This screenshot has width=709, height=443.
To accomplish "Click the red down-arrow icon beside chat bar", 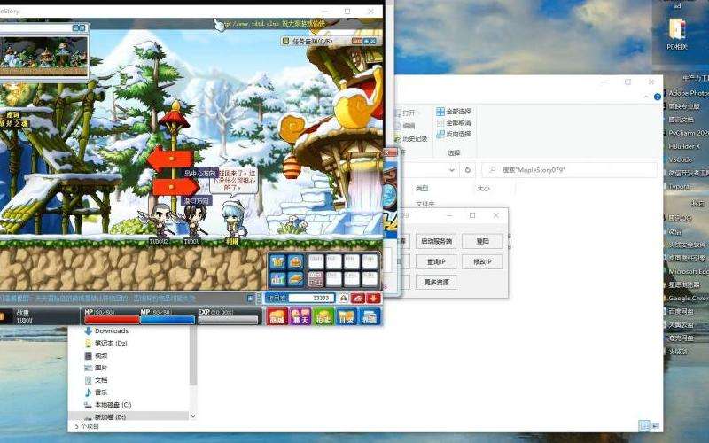I will pos(373,299).
